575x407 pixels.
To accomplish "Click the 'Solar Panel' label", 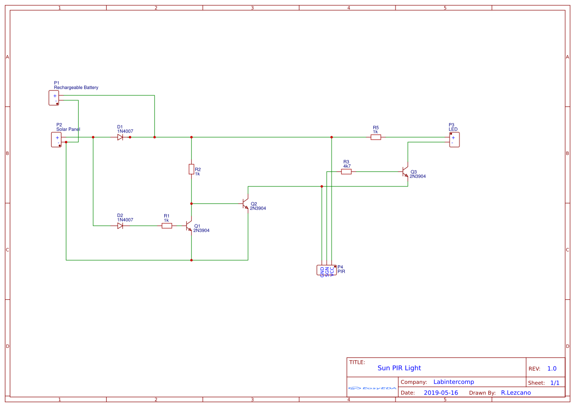I will click(68, 129).
